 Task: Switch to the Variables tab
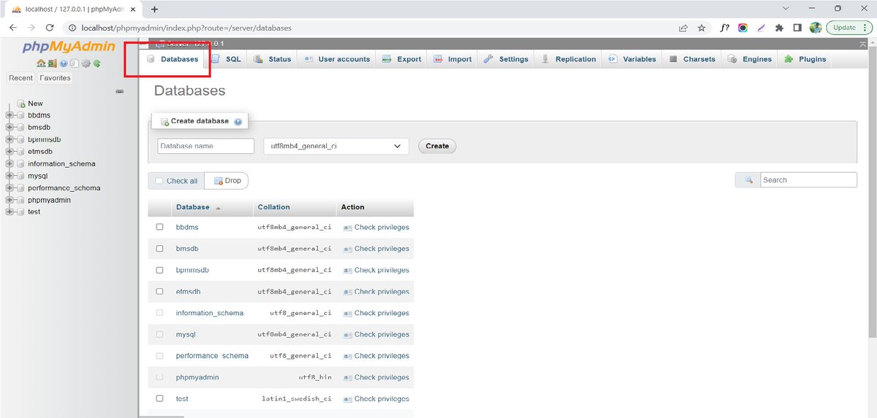[632, 59]
